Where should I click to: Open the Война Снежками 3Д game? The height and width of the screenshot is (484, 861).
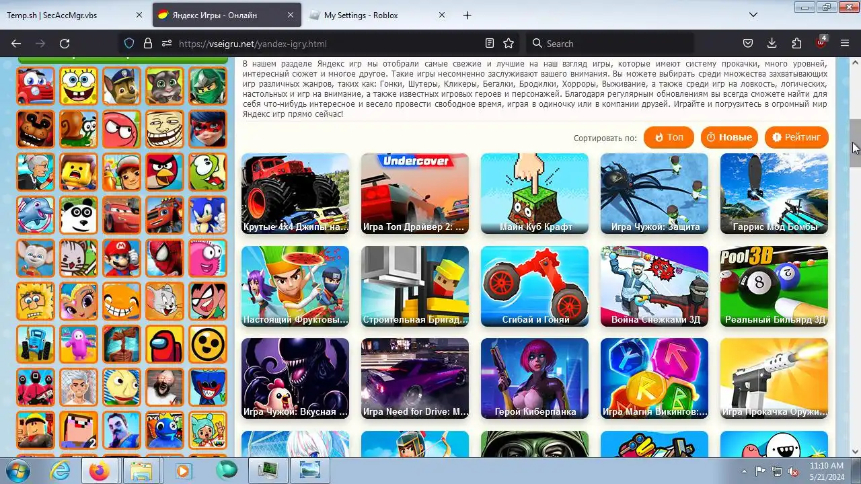pos(654,286)
